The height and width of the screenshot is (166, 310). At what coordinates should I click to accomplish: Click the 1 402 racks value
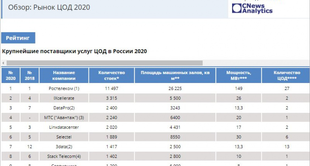pos(112,156)
